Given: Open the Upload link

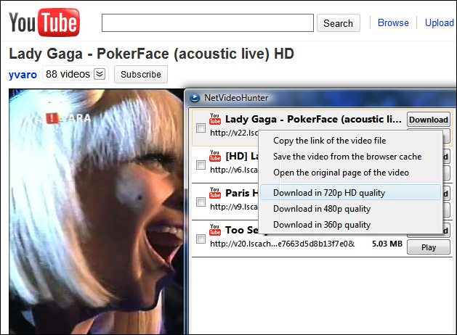Looking at the screenshot, I should click(x=440, y=22).
